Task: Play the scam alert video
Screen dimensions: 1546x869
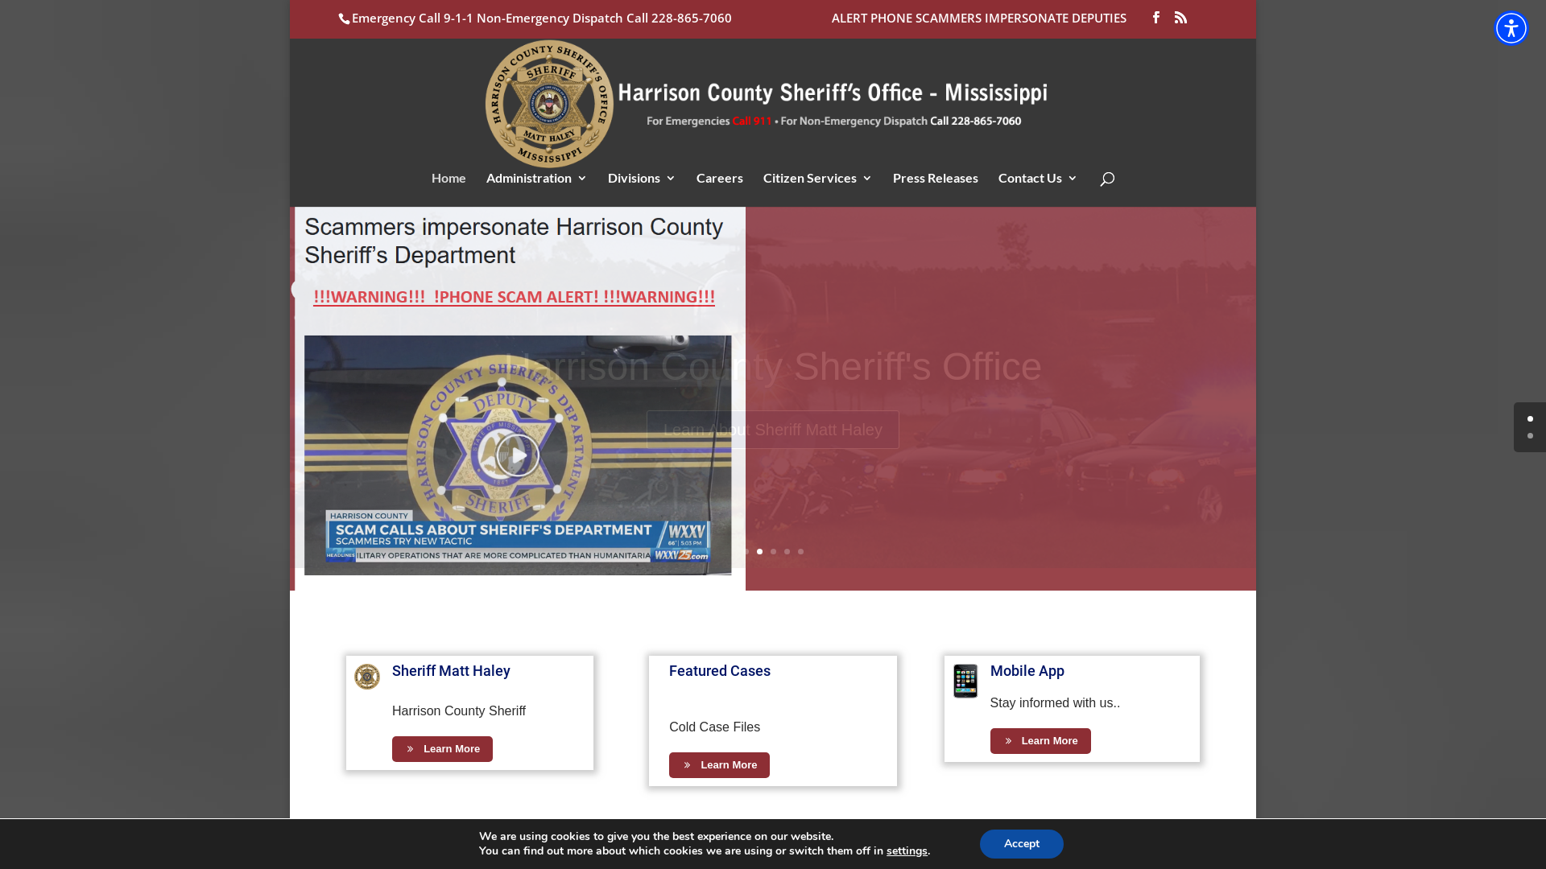Action: [517, 455]
